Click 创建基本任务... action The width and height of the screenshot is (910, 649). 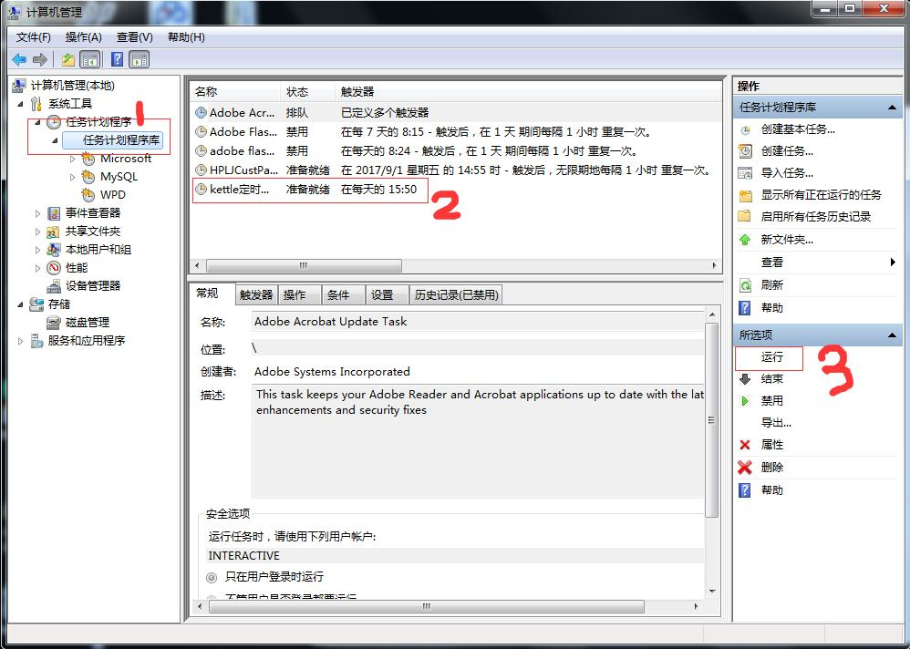click(798, 129)
